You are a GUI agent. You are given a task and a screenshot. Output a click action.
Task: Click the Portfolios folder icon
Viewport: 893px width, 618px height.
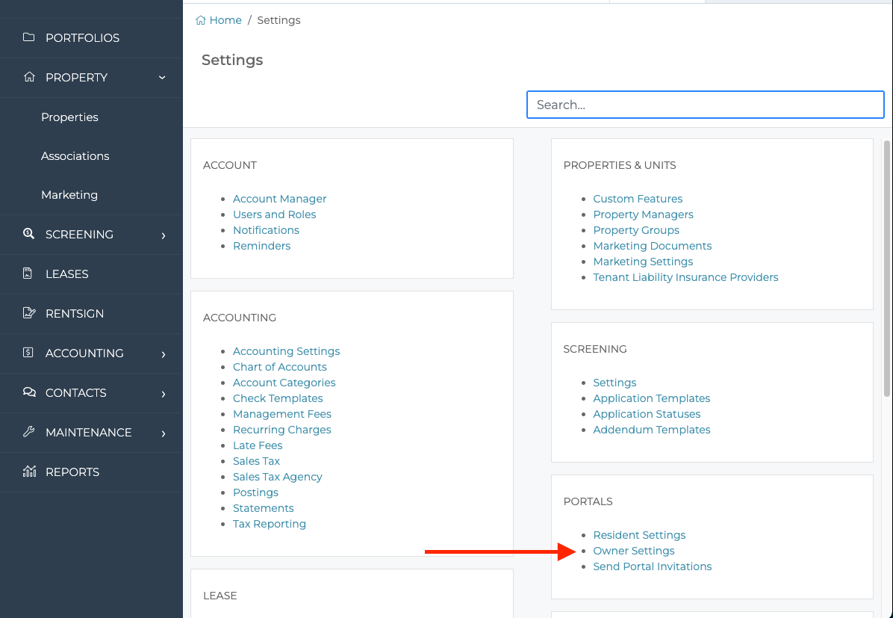pyautogui.click(x=28, y=37)
